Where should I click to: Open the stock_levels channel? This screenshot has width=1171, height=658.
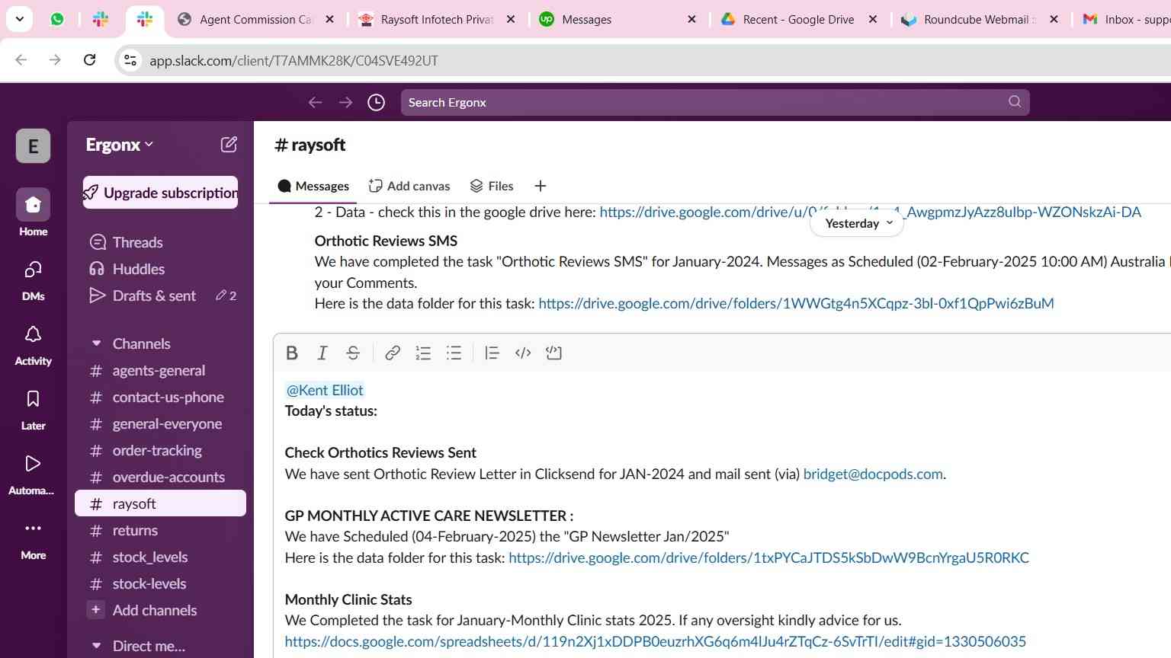click(160, 557)
